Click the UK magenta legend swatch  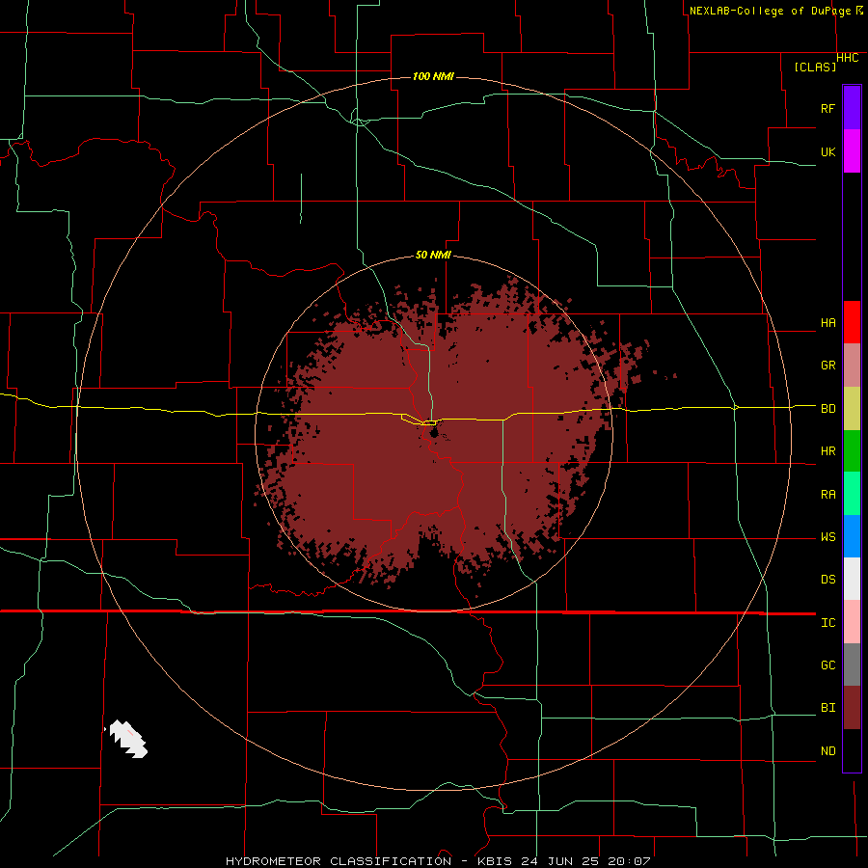point(852,151)
